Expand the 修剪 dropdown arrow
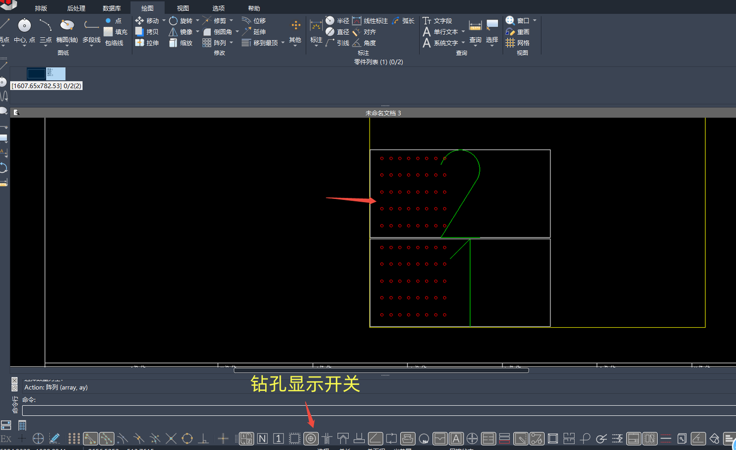This screenshot has width=736, height=450. click(231, 21)
